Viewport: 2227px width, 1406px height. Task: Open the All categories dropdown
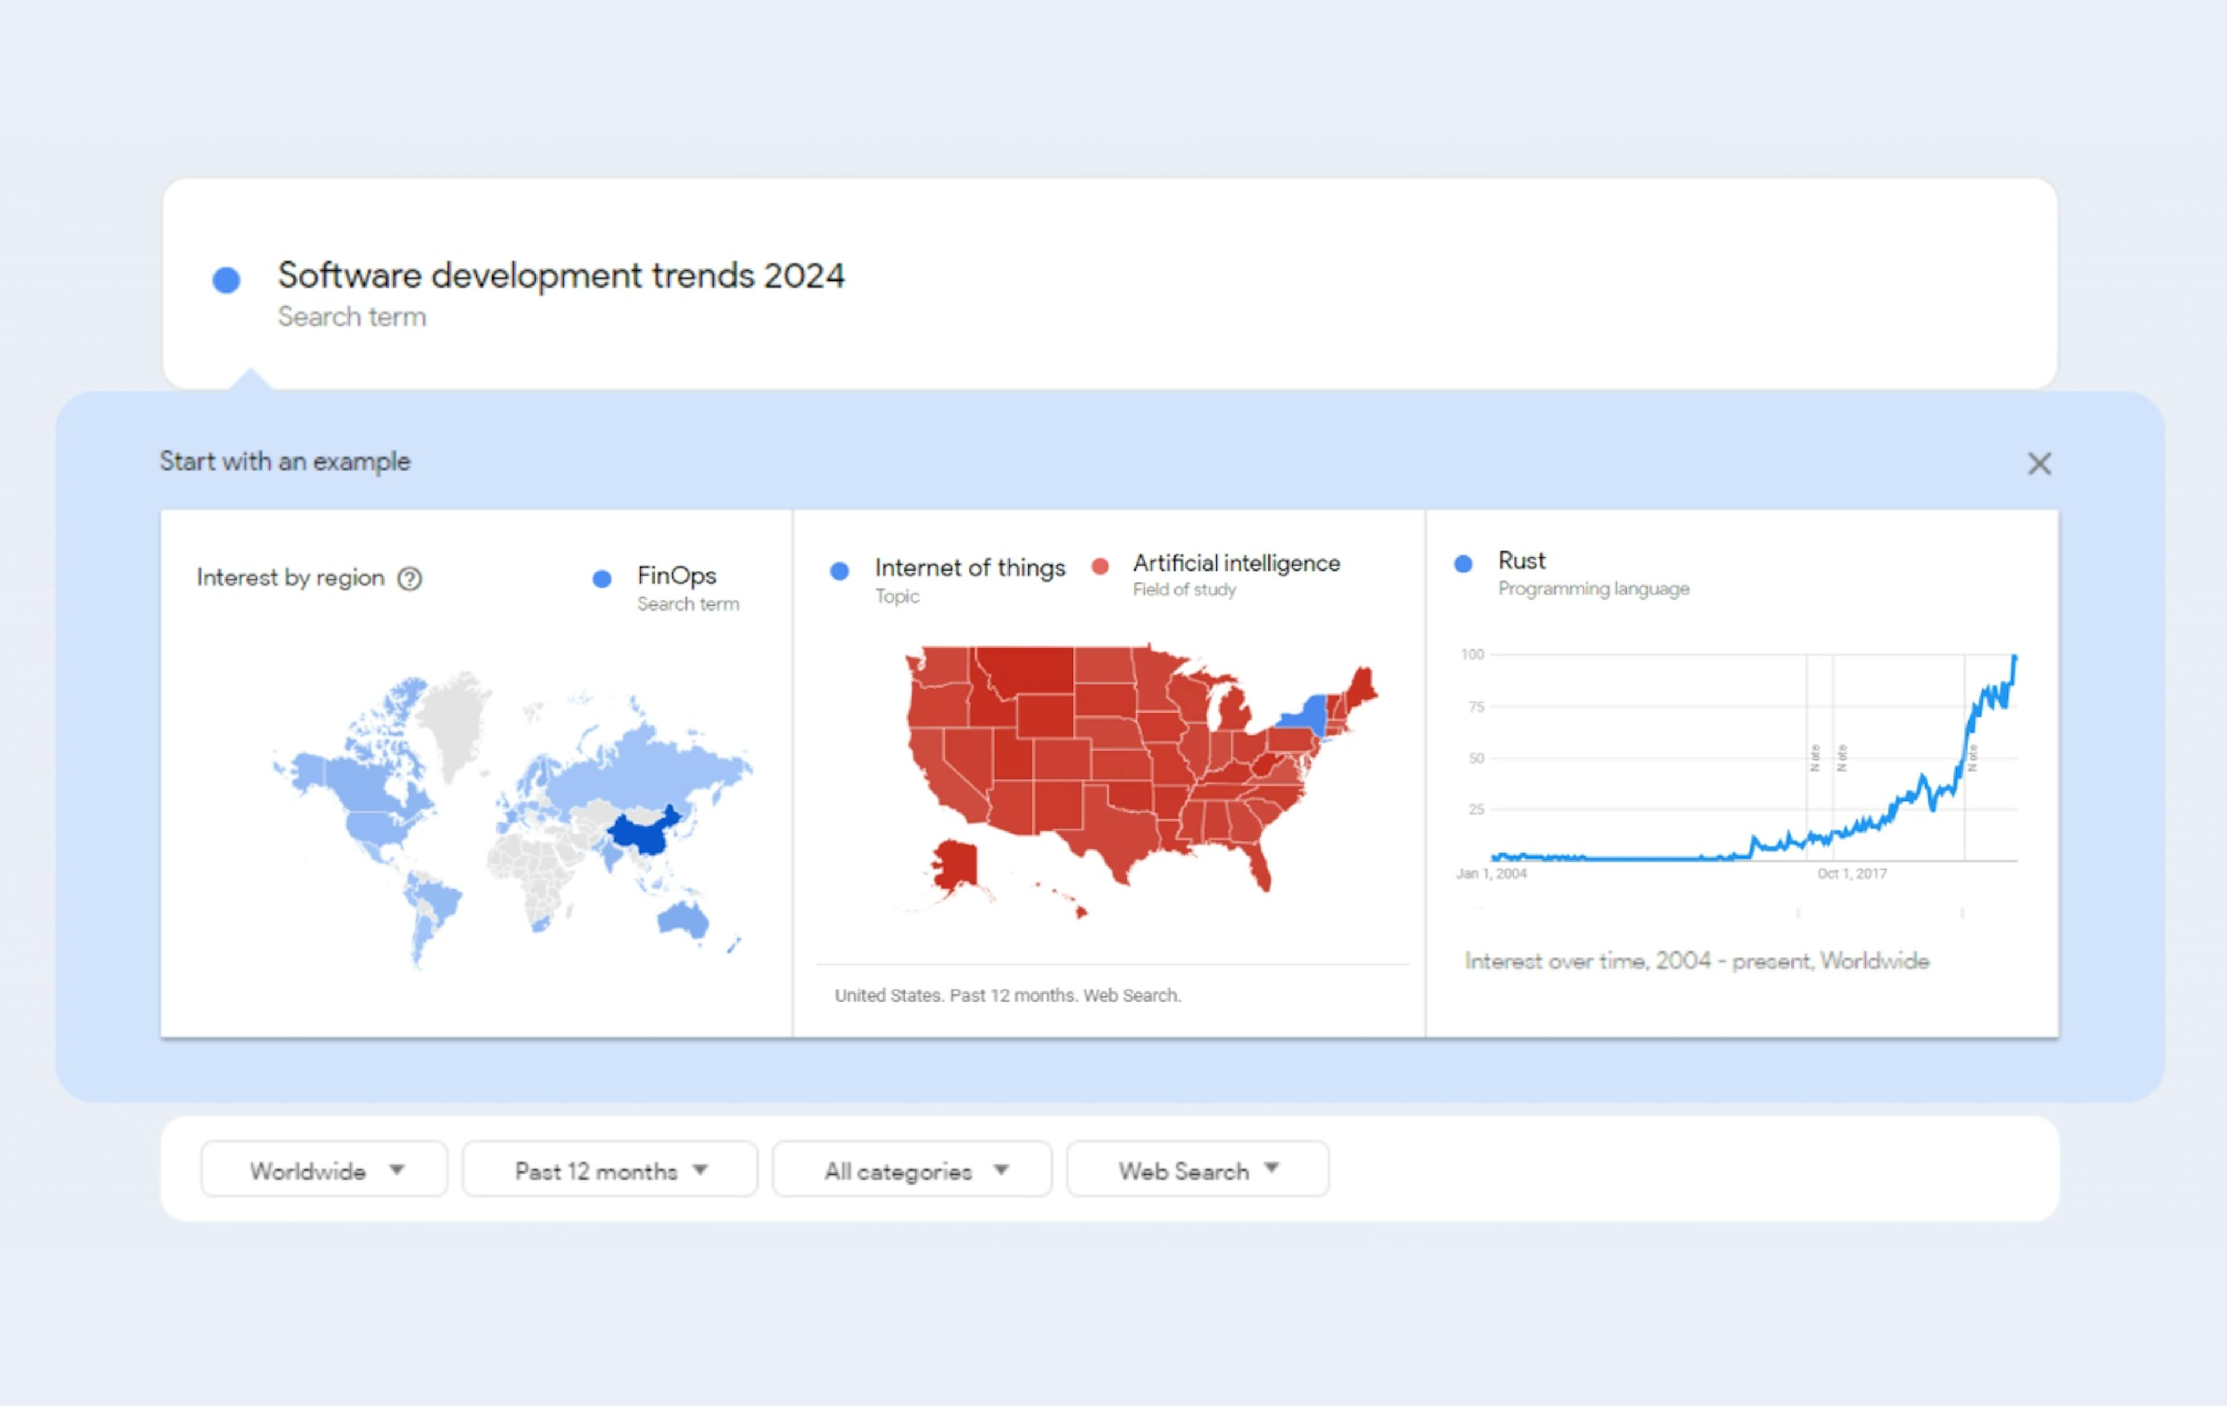(912, 1169)
